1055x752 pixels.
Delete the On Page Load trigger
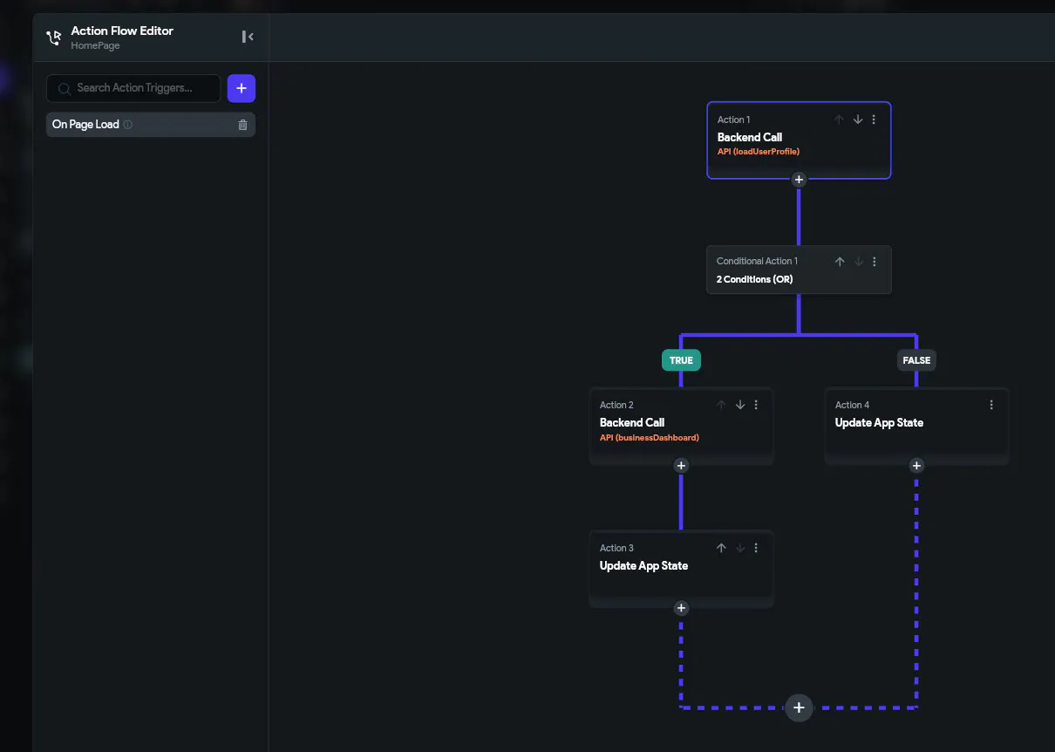pos(242,125)
